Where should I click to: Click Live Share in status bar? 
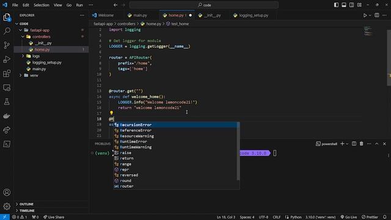[x=54, y=217]
